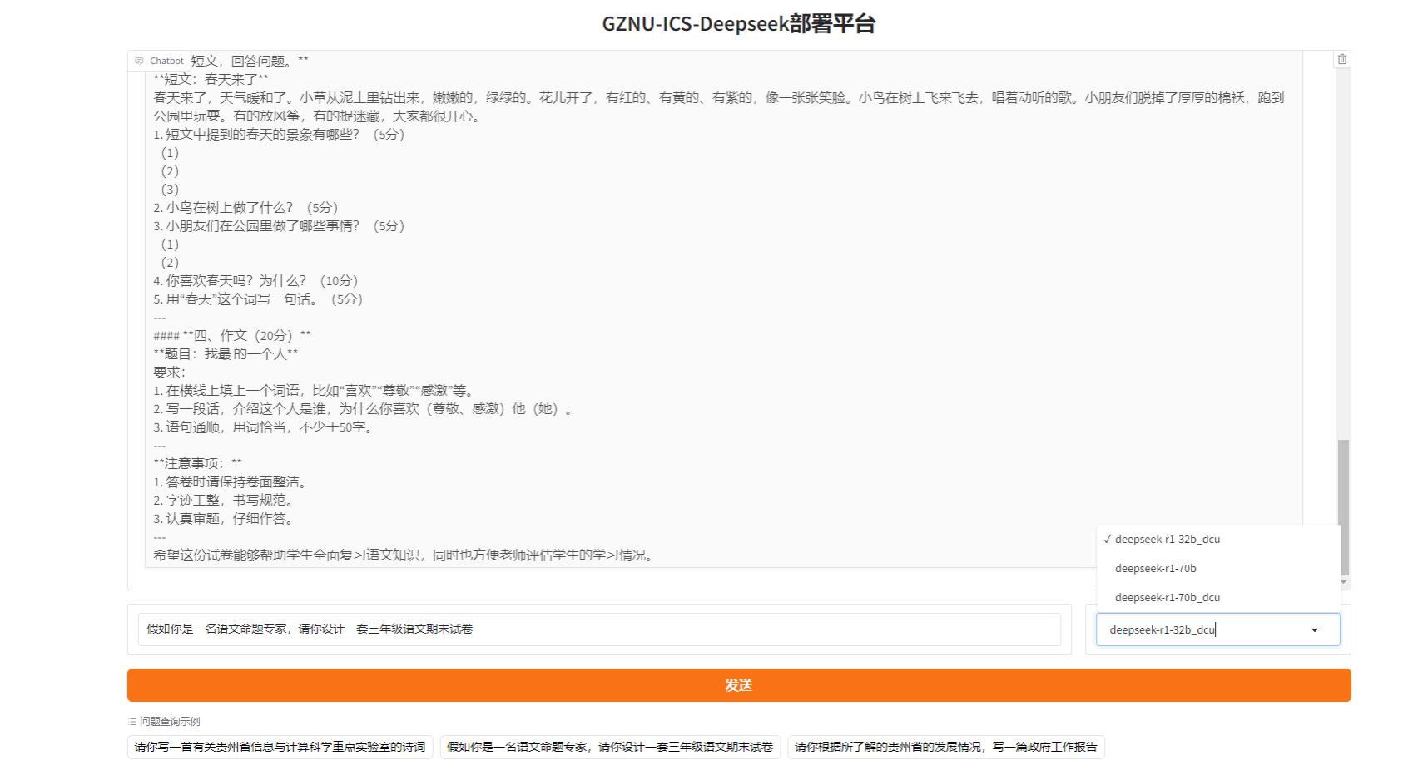Click question 4. 你喜欢春天吗？为什么？
Viewport: 1428px width, 760px height.
[x=255, y=280]
